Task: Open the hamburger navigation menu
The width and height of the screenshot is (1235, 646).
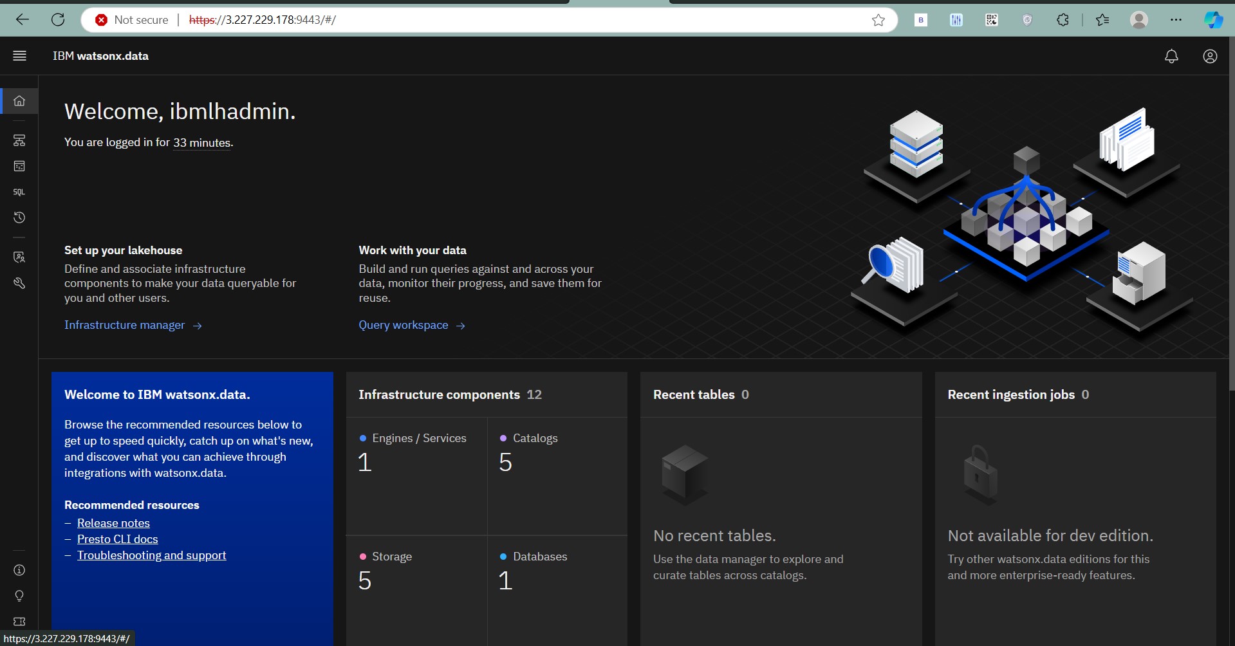Action: [x=20, y=56]
